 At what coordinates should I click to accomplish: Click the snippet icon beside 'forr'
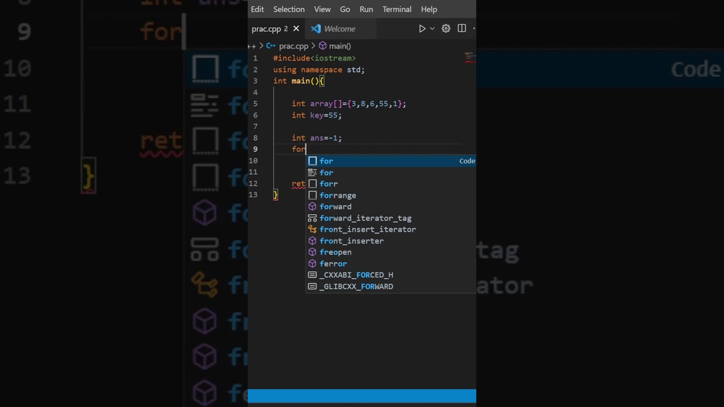(x=312, y=184)
